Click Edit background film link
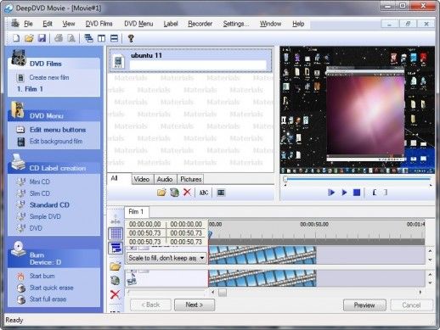Image resolution: width=440 pixels, height=330 pixels. click(x=56, y=141)
